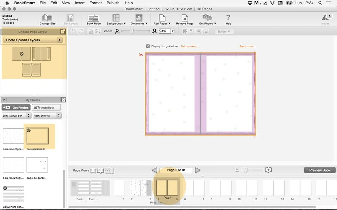Viewport: 337px width, 210px height.
Task: Open Spotlight search in menu bar
Action: [320, 3]
